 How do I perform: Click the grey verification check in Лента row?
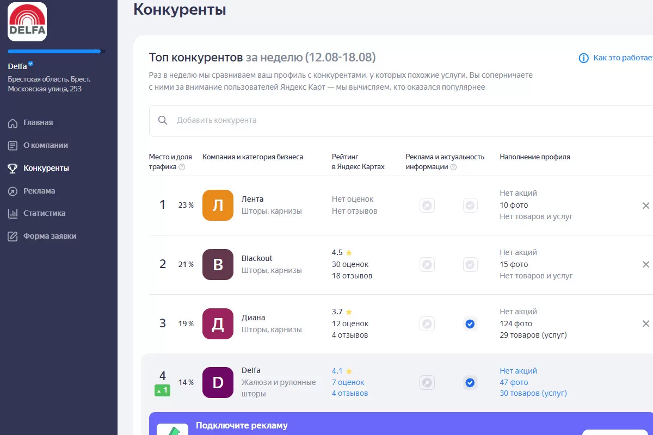470,206
